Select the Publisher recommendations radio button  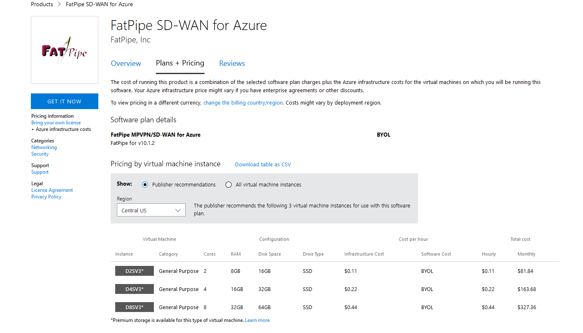(145, 185)
